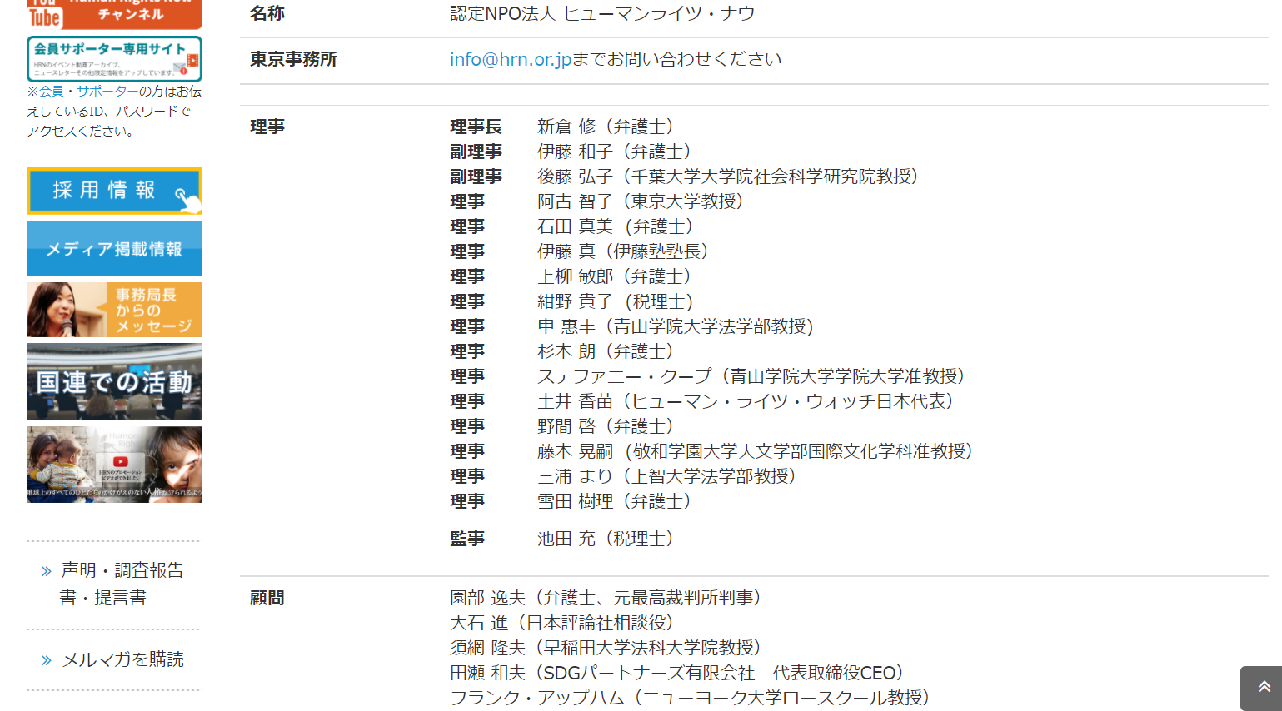Click the 顧問 row label

(267, 598)
